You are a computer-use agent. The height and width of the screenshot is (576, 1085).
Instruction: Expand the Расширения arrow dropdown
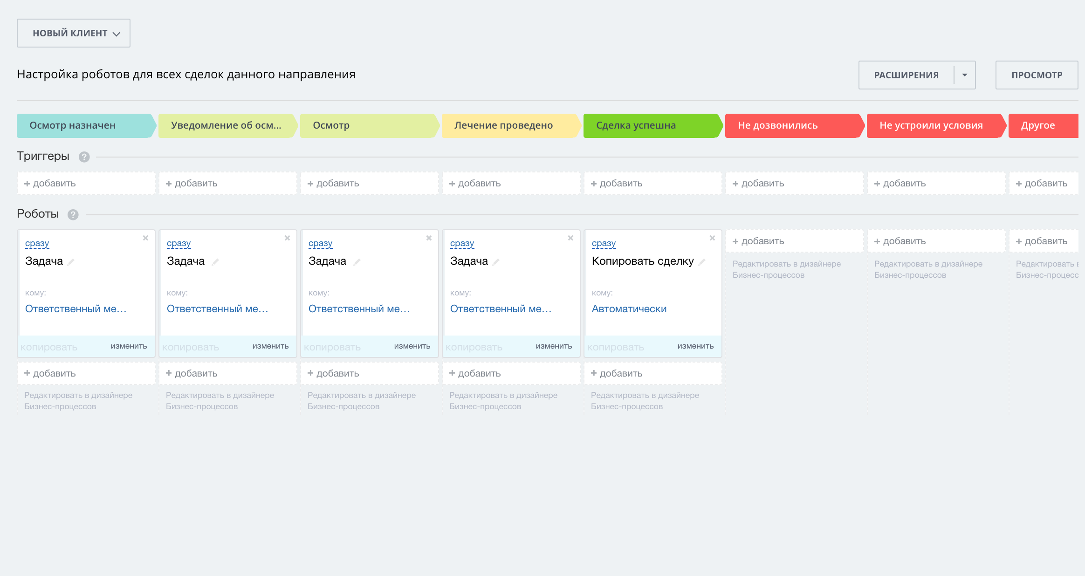(965, 75)
